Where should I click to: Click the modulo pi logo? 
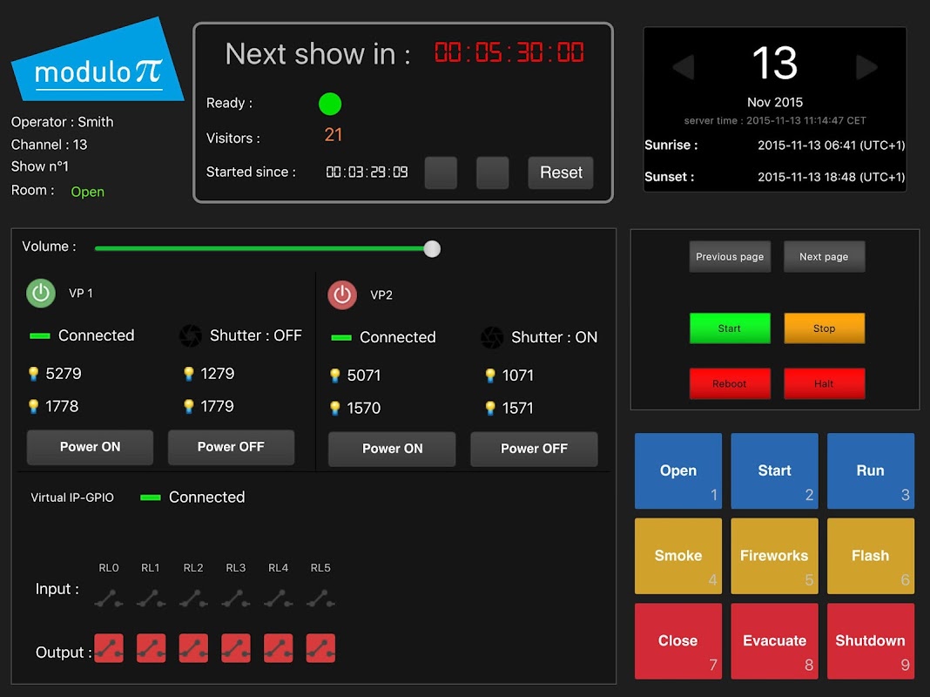coord(98,61)
